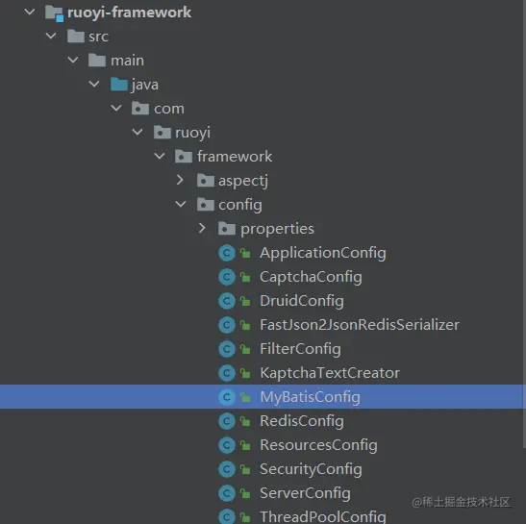Collapse the src folder

[51, 36]
